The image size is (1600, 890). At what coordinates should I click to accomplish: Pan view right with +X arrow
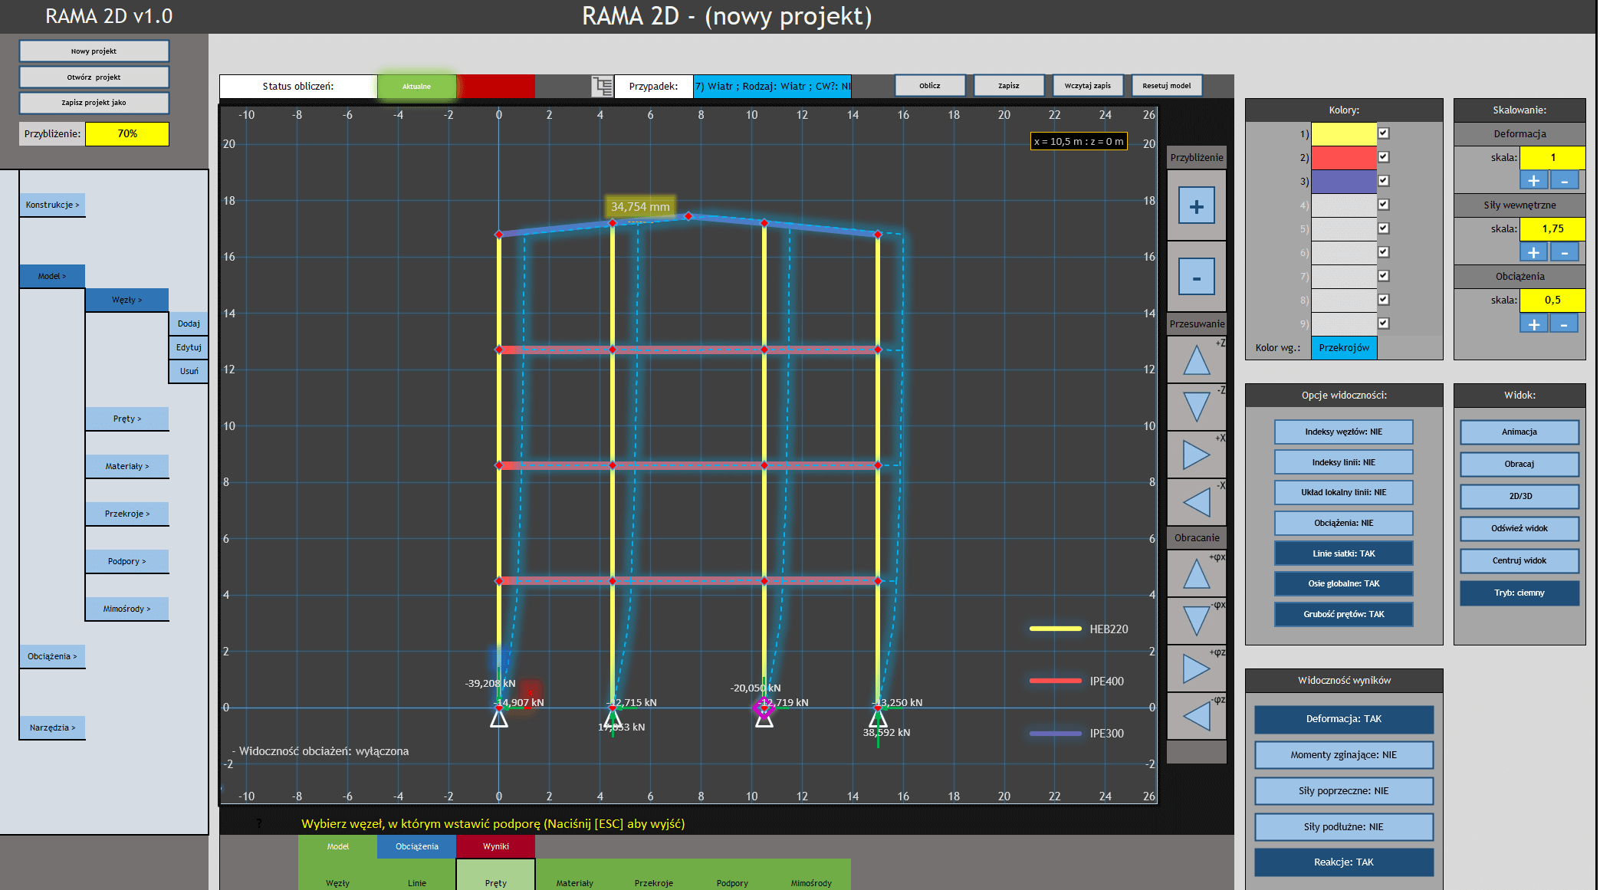coord(1196,455)
